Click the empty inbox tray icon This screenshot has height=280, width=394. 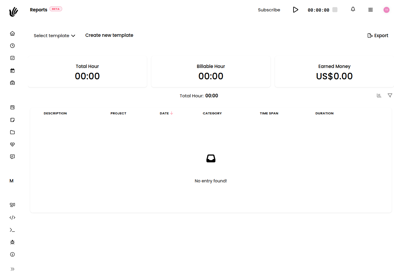point(211,158)
